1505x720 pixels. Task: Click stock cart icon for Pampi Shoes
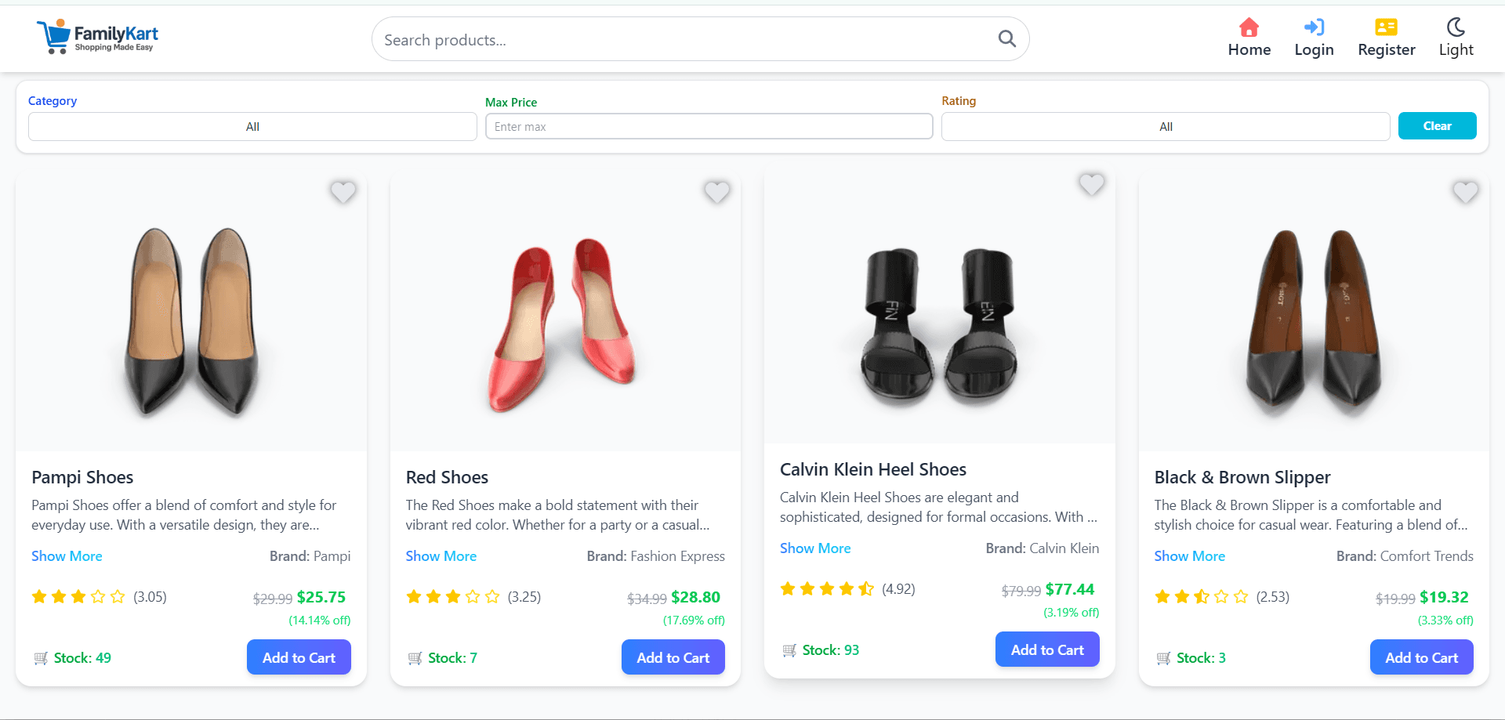point(41,658)
